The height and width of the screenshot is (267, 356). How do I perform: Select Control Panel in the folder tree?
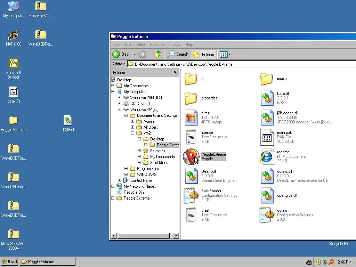[x=141, y=180]
